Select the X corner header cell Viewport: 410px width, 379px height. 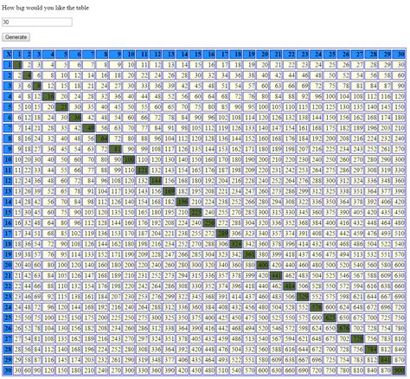click(8, 54)
